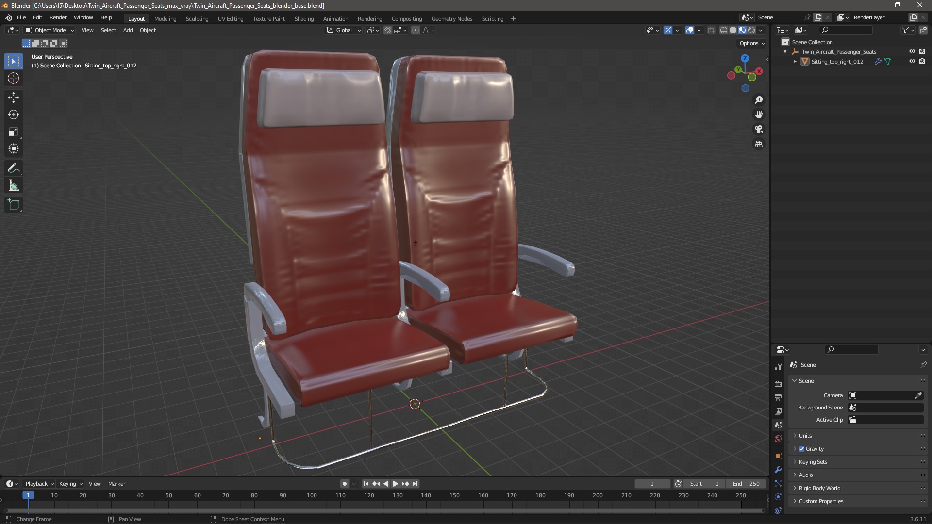932x524 pixels.
Task: Click the Rotate tool icon
Action: point(14,115)
